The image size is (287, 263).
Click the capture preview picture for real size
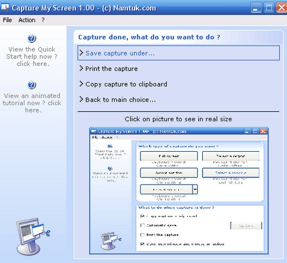(x=179, y=191)
